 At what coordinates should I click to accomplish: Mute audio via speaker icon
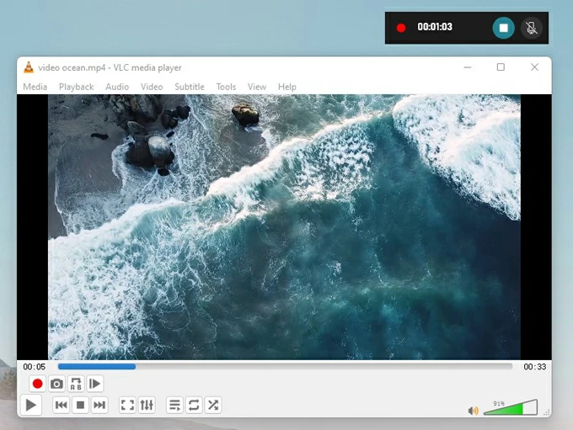click(473, 411)
